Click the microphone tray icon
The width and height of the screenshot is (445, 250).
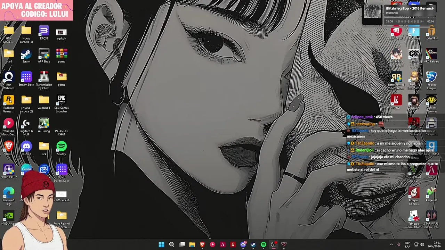[399, 244]
